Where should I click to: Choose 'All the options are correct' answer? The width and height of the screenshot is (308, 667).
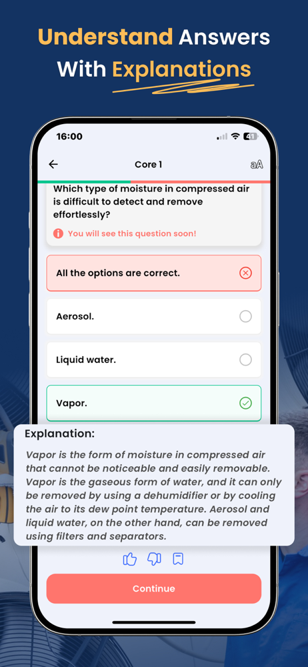tap(153, 273)
